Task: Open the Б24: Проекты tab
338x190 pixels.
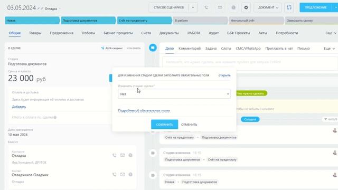Action: coord(238,33)
